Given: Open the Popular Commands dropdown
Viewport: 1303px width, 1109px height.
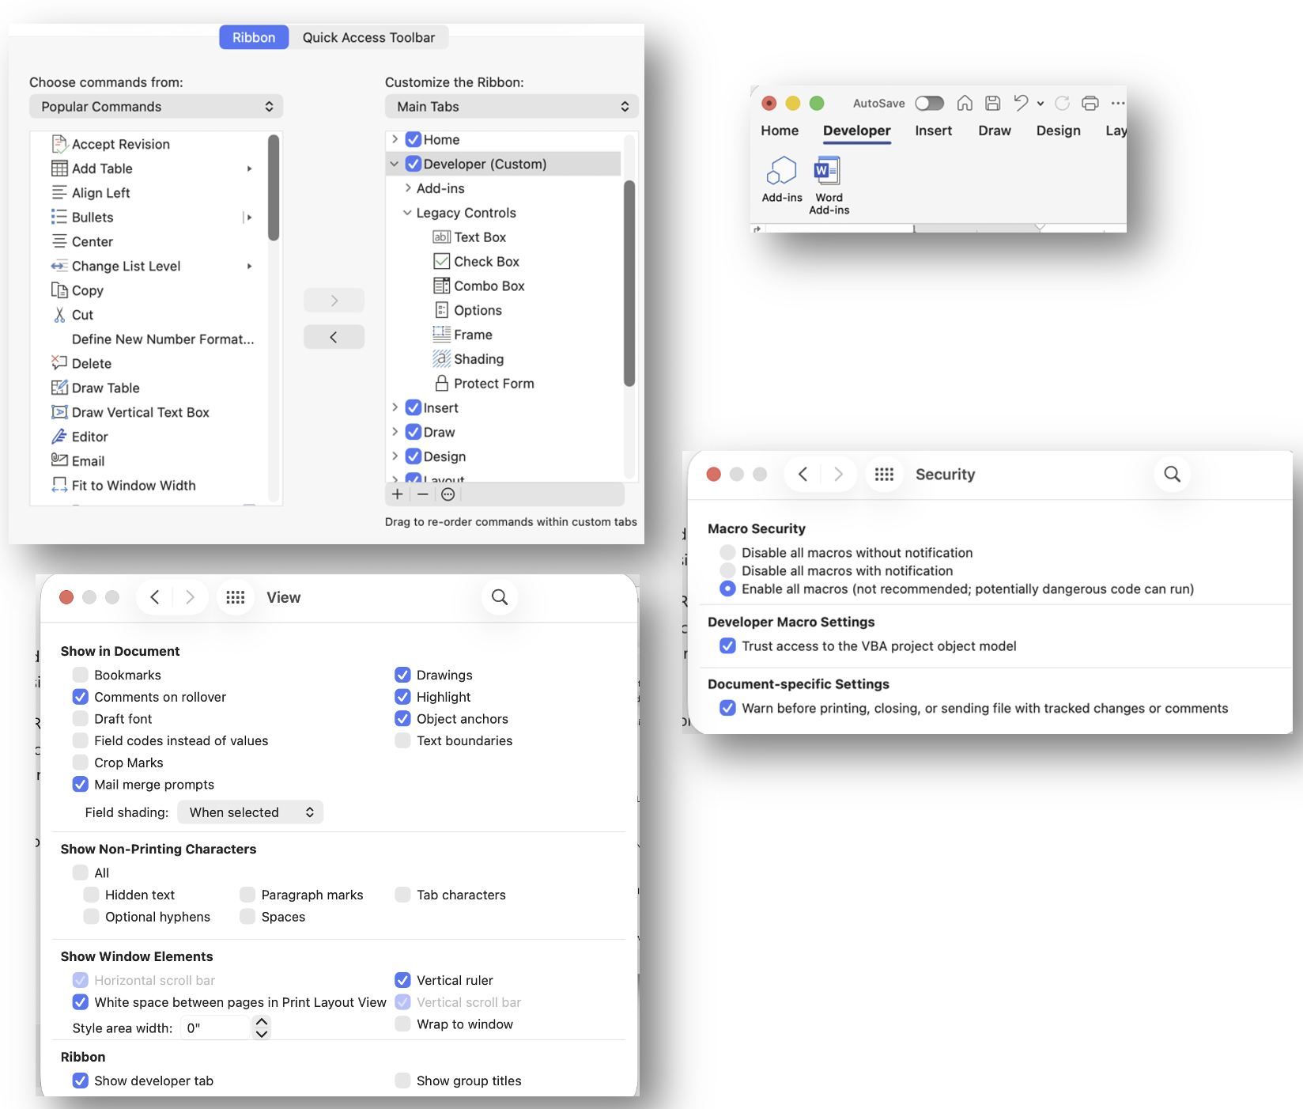Looking at the screenshot, I should (x=156, y=107).
